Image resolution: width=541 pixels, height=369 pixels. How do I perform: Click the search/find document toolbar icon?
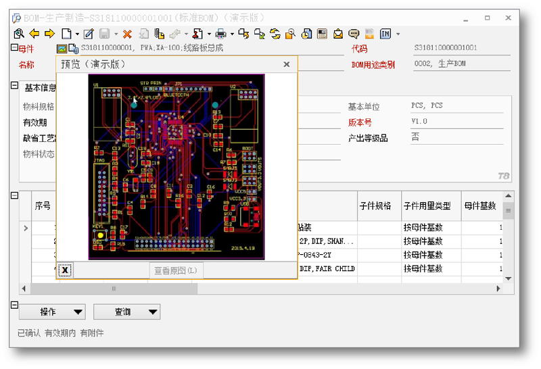(19, 33)
